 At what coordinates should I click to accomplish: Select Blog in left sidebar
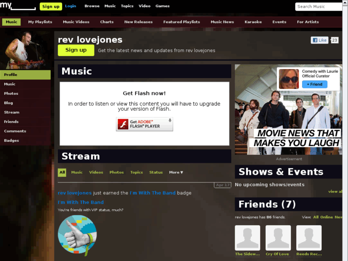25,103
